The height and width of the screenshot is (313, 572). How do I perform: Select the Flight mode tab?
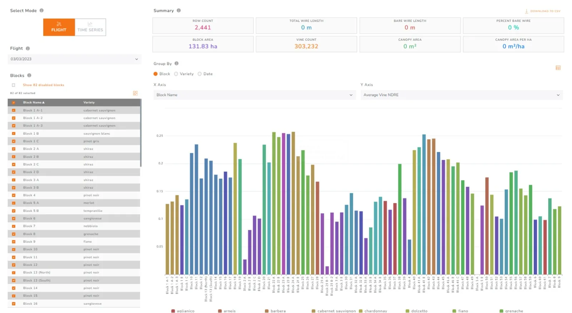click(59, 28)
